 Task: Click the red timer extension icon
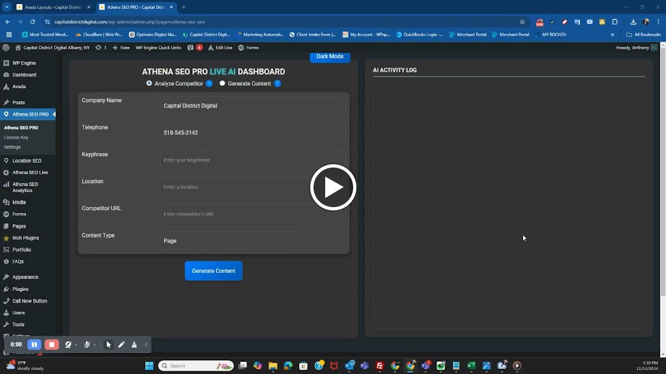pyautogui.click(x=539, y=22)
